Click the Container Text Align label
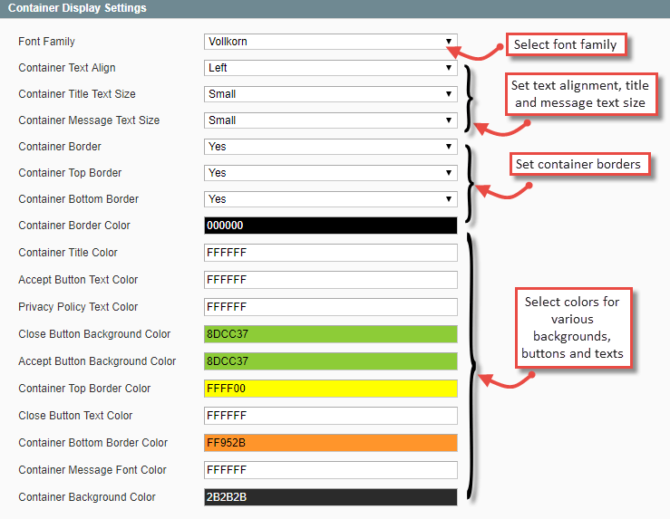The image size is (670, 519). tap(67, 68)
